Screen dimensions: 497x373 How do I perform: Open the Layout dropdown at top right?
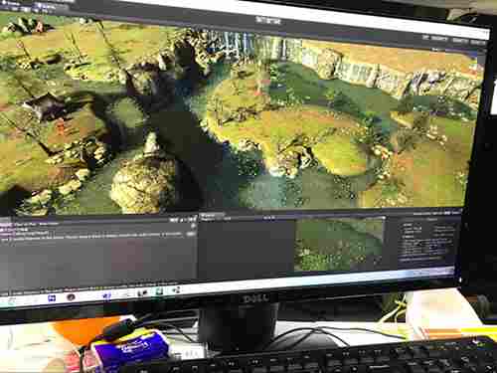click(477, 42)
